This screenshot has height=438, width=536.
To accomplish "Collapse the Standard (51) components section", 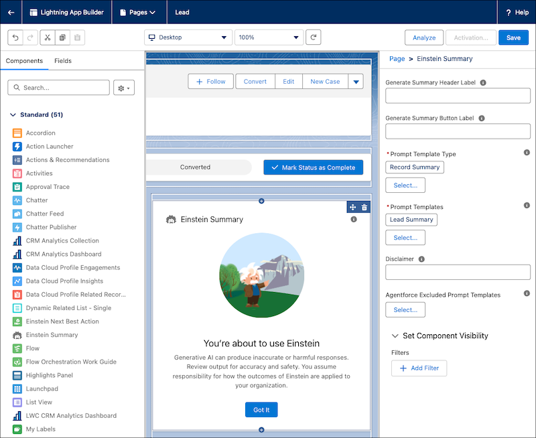I will pos(13,115).
